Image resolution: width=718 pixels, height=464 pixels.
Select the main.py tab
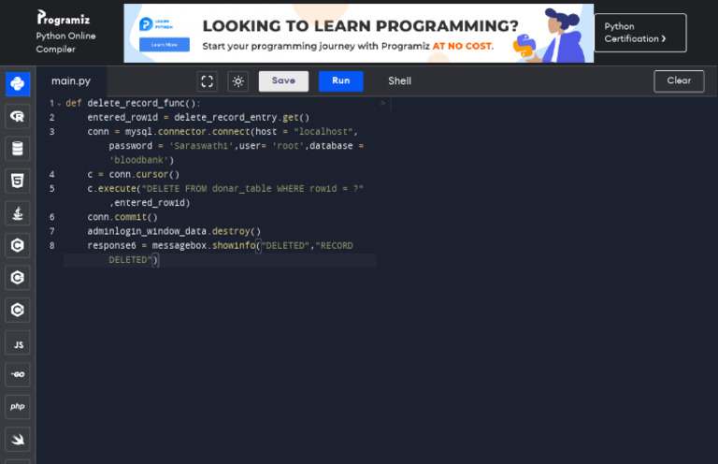coord(71,81)
